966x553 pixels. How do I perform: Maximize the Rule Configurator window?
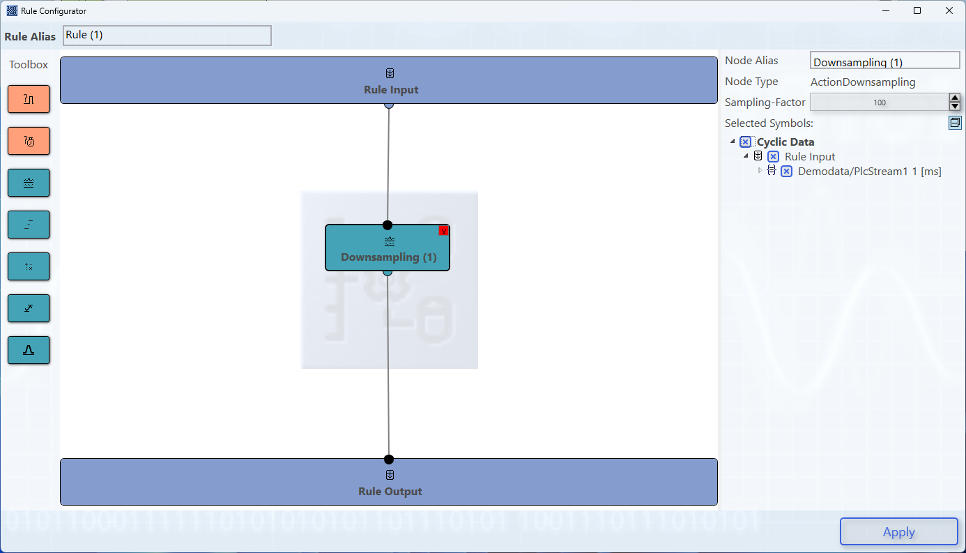(x=917, y=10)
